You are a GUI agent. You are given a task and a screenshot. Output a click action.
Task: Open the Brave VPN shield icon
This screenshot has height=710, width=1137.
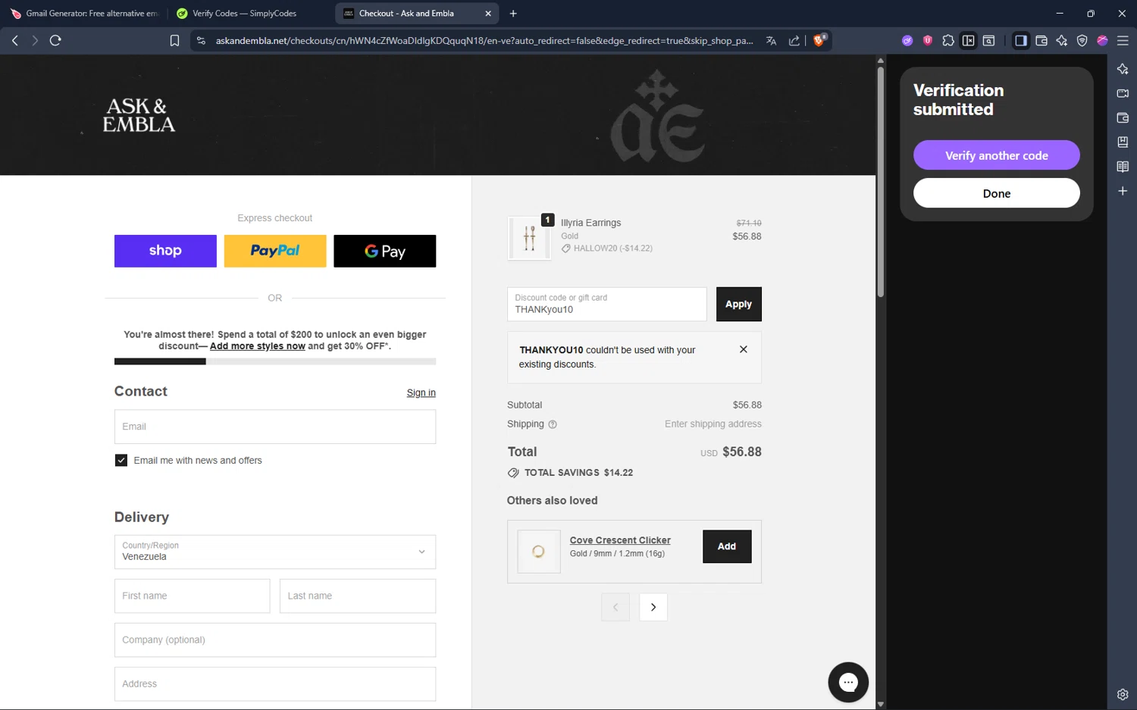click(1082, 41)
